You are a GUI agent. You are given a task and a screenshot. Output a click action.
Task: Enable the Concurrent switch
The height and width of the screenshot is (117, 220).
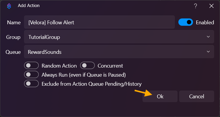tap(87, 66)
